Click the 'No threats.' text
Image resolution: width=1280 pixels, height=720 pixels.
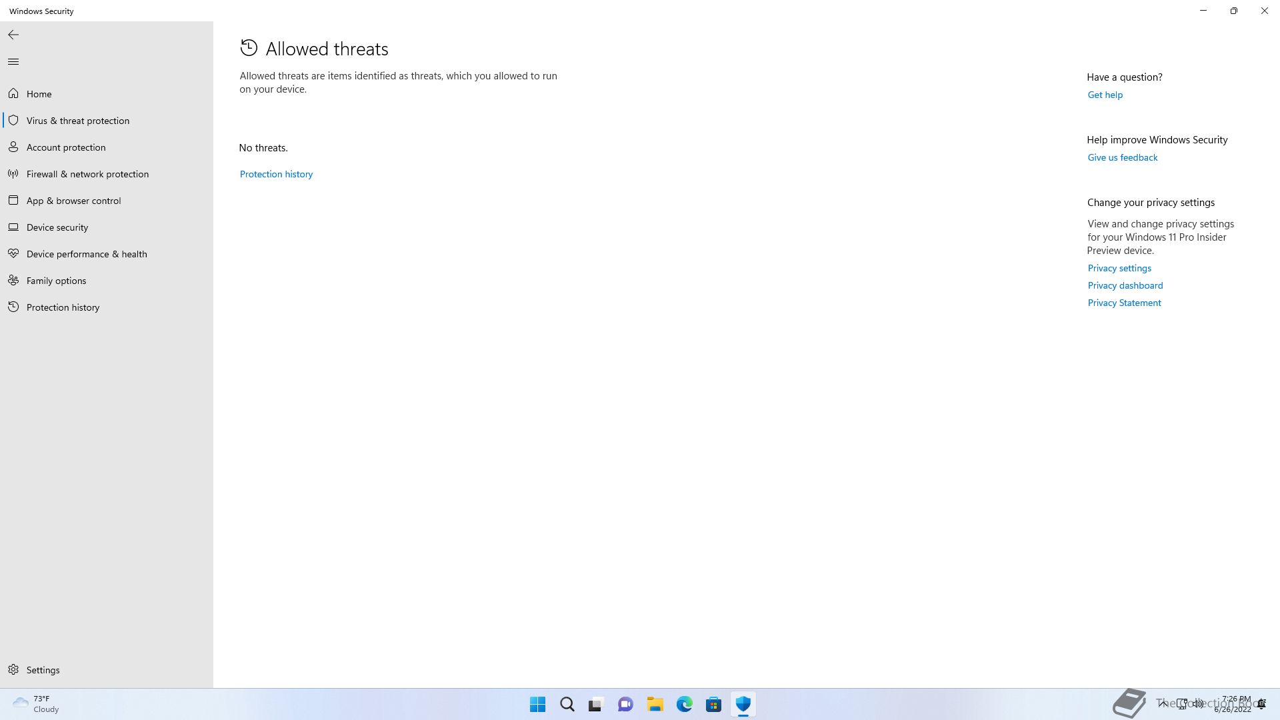(263, 148)
